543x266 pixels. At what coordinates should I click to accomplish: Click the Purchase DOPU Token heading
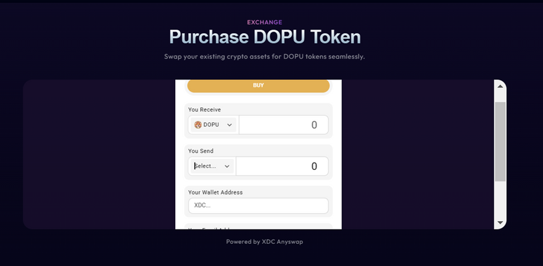265,37
